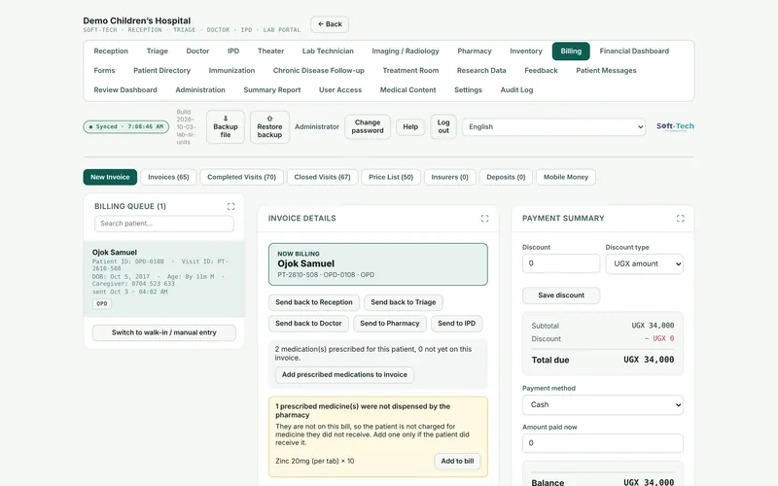778x486 pixels.
Task: Open the Settings tab
Action: pyautogui.click(x=468, y=89)
